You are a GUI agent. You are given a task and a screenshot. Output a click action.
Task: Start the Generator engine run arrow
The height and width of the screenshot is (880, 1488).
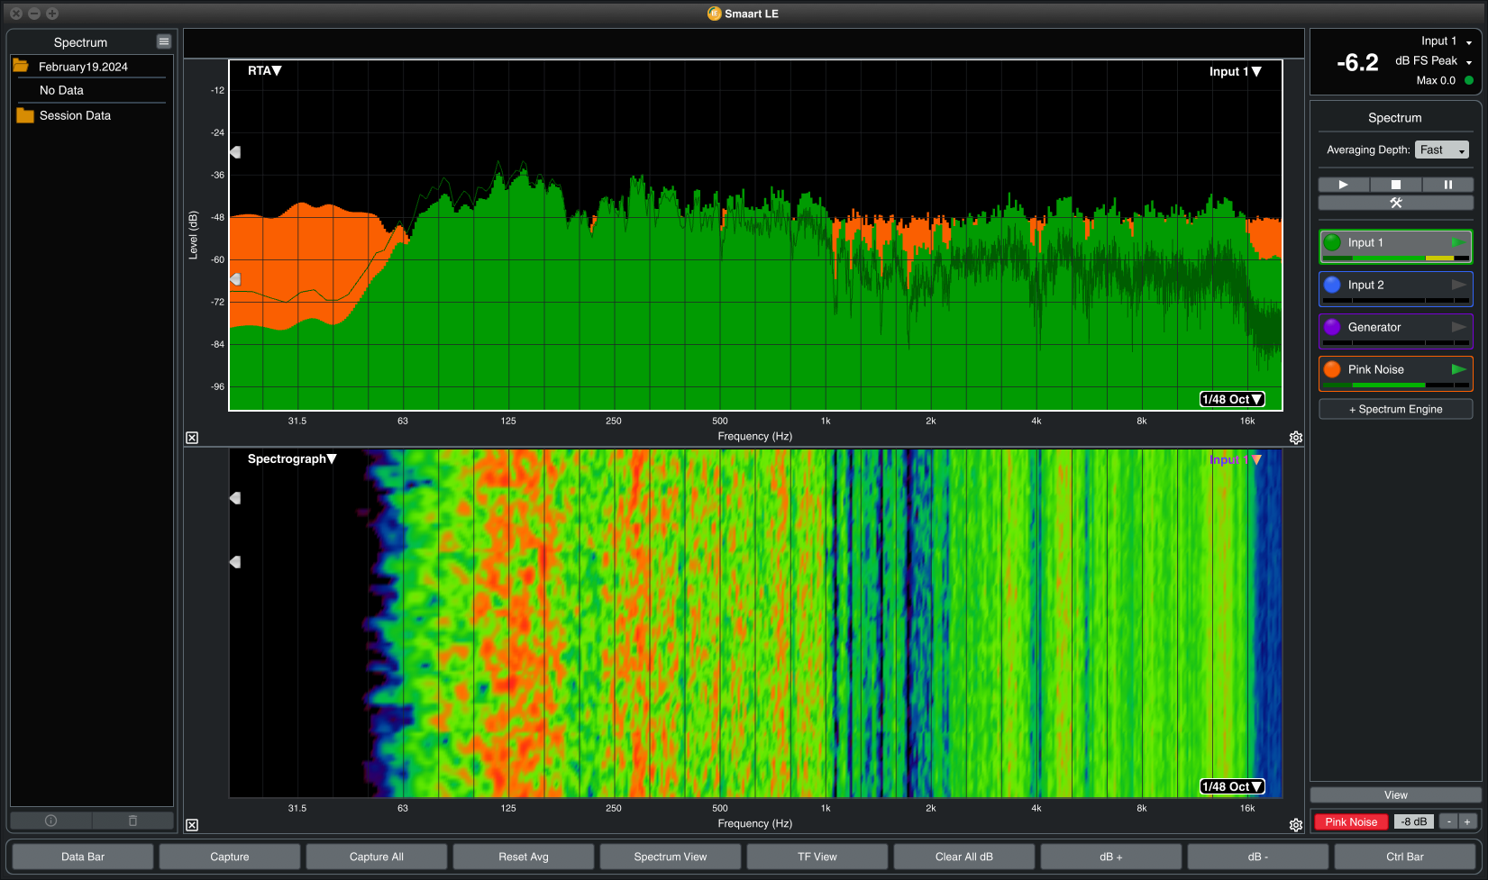coord(1458,327)
